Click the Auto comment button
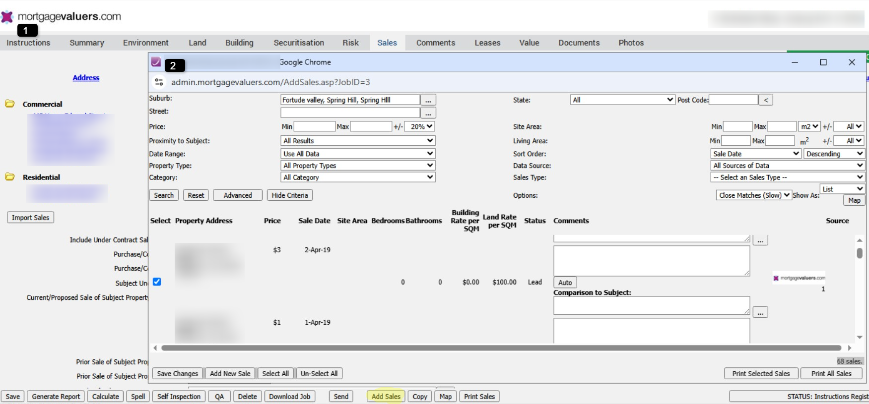The height and width of the screenshot is (404, 869). (565, 283)
